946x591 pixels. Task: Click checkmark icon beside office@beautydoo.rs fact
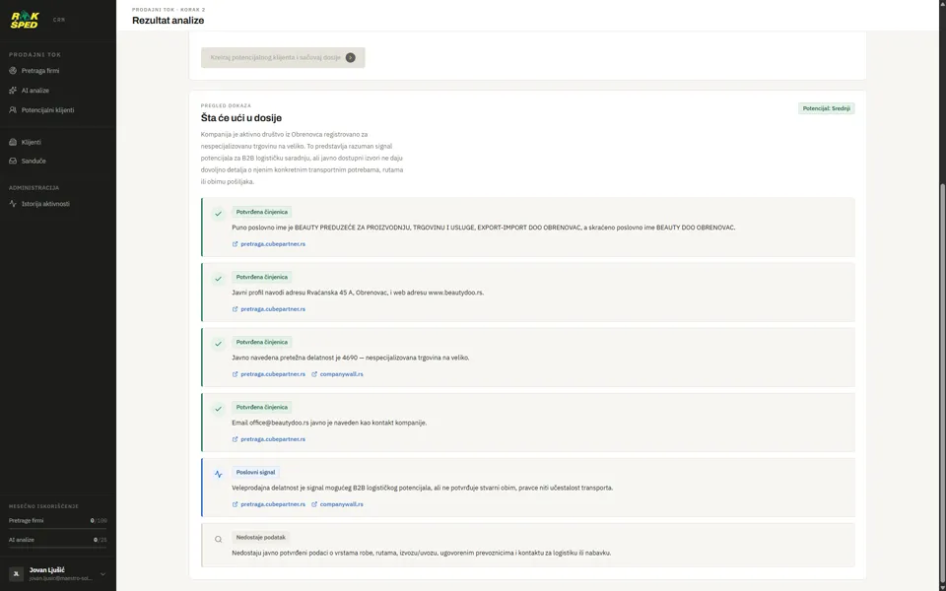coord(219,409)
